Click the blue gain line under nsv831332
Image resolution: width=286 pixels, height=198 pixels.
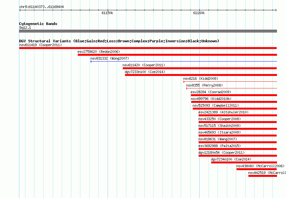(184, 62)
